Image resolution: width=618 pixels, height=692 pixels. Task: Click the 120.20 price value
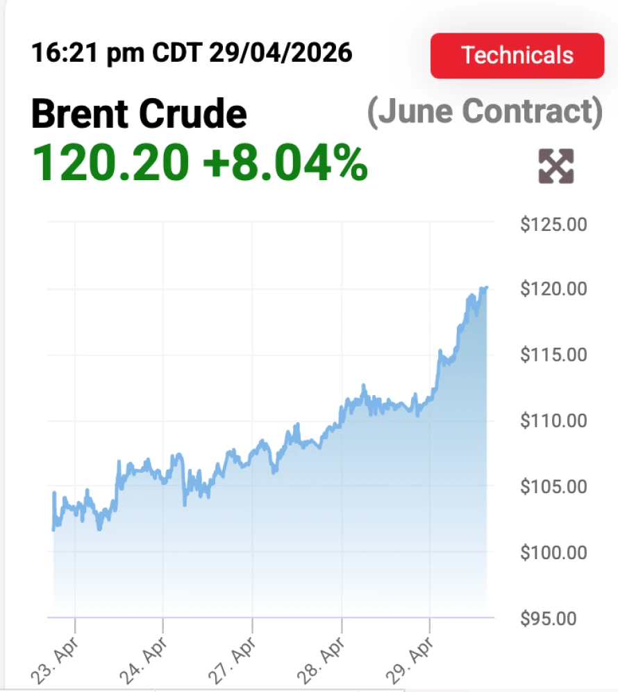[x=110, y=163]
